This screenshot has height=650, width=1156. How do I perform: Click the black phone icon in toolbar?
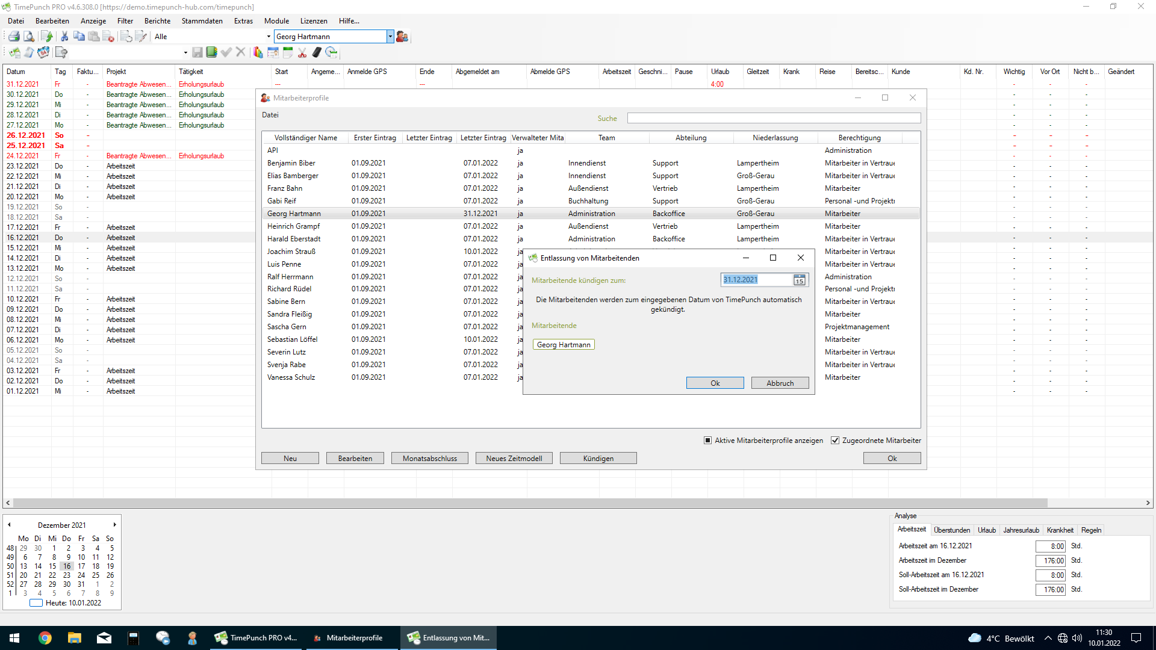coord(317,52)
